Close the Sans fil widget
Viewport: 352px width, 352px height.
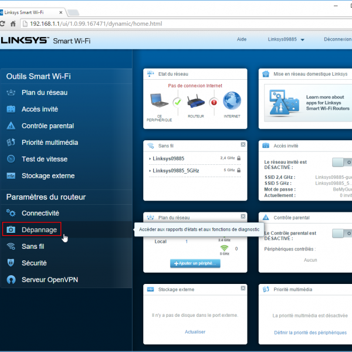click(243, 144)
